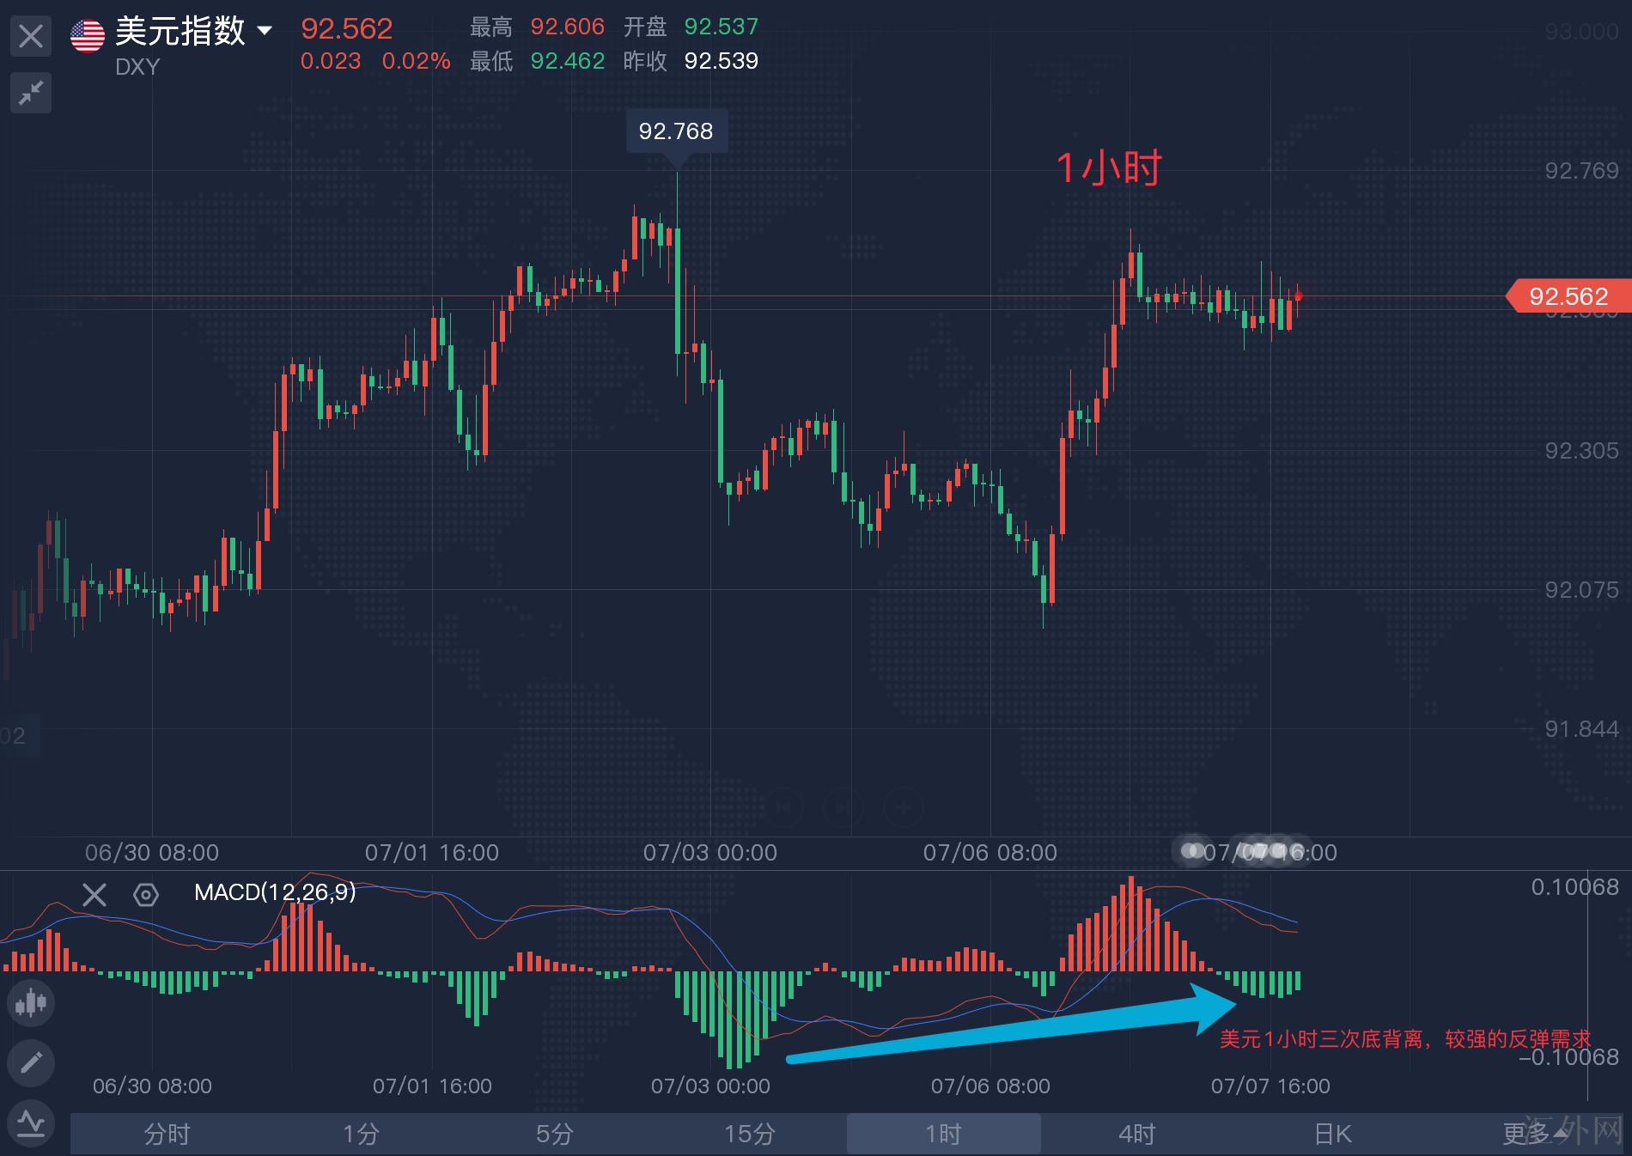
Task: Click the 0.10068 MACD axis value
Action: [1575, 887]
